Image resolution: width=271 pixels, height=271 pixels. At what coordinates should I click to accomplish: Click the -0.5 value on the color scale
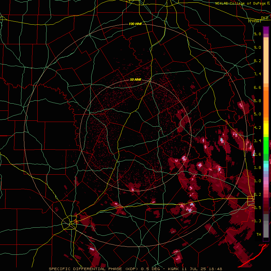pyautogui.click(x=256, y=208)
